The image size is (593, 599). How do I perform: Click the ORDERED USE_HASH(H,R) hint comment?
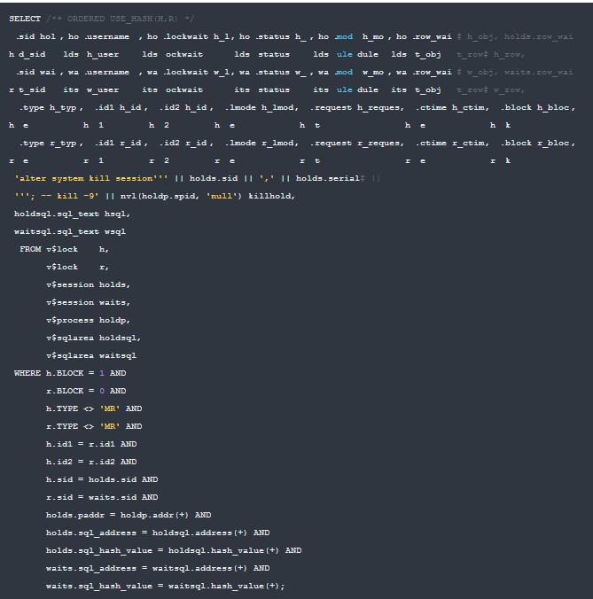click(x=124, y=19)
